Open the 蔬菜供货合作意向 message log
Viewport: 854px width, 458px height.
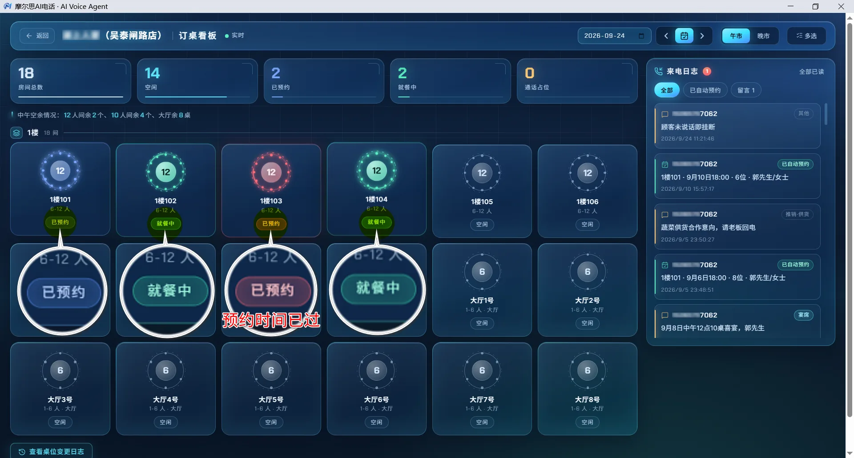(737, 226)
